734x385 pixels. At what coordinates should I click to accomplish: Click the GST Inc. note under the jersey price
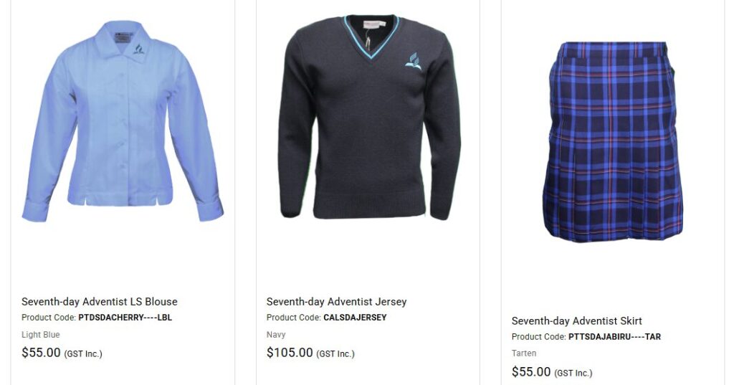[x=335, y=354]
